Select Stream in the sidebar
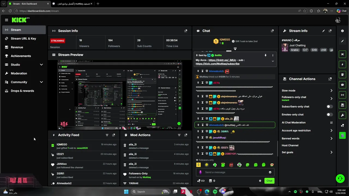Screen dimensions: 349x196 [24, 30]
